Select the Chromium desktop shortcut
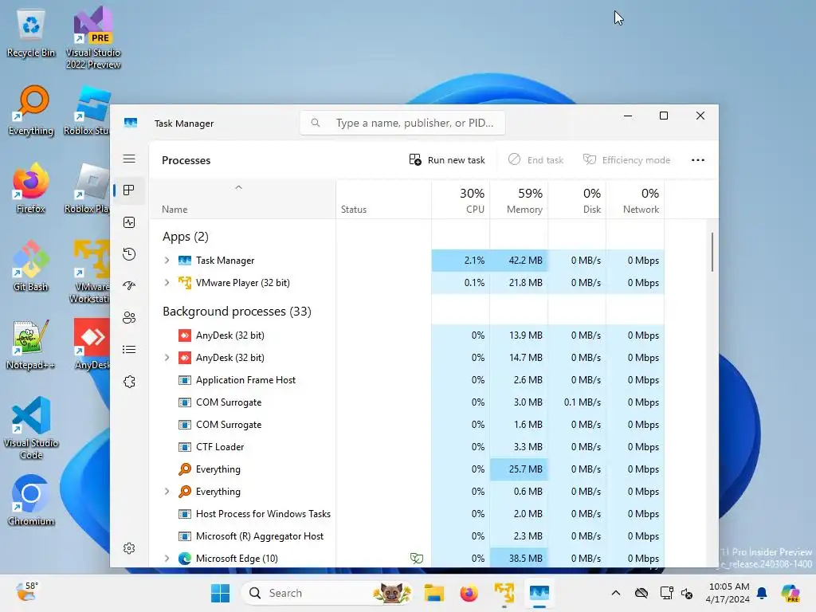816x612 pixels. (31, 500)
